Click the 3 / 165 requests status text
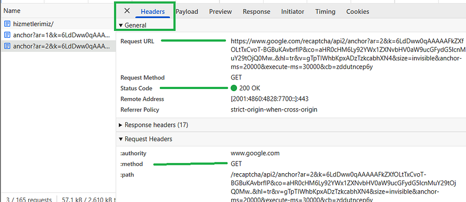Screen dimensions: 466x202 29,199
